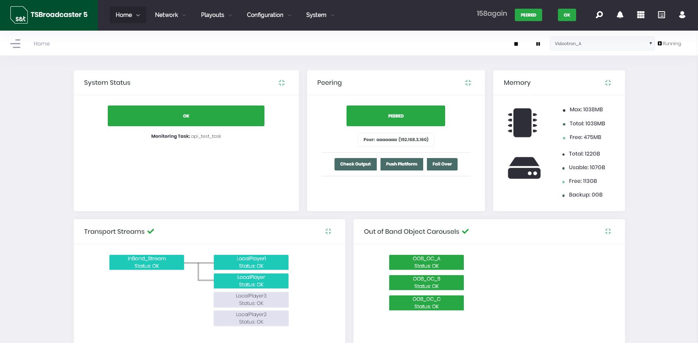
Task: Open the log list icon
Action: pos(661,15)
